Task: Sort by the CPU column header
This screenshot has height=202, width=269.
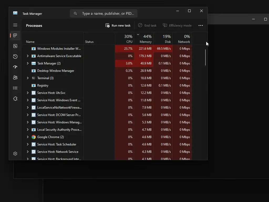Action: click(125, 38)
